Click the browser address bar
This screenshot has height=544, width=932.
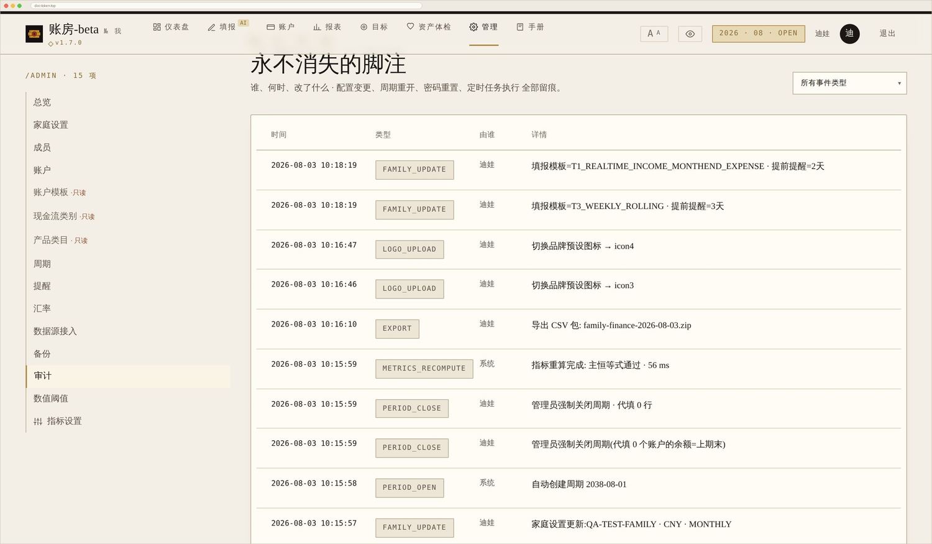[x=226, y=6]
